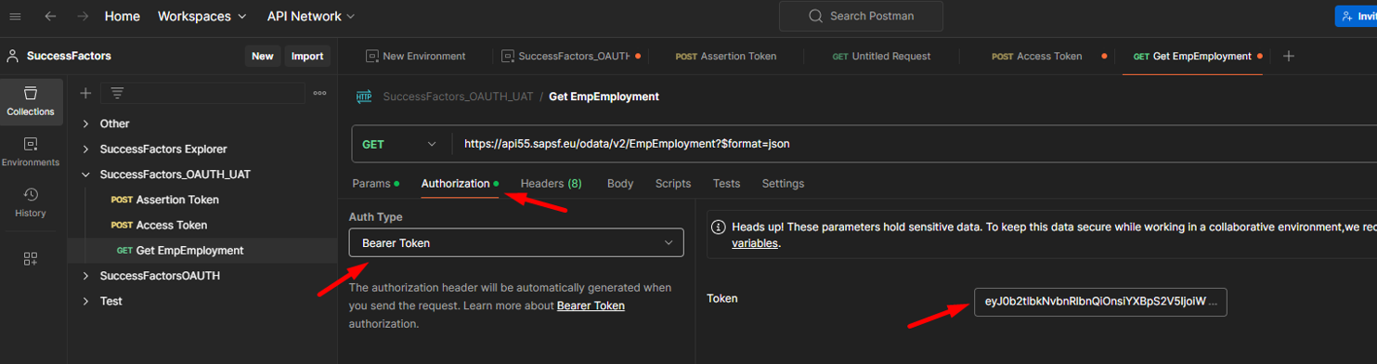
Task: Click the search magnifier icon
Action: point(815,16)
